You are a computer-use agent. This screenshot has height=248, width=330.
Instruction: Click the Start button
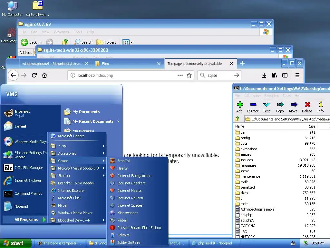click(x=15, y=243)
